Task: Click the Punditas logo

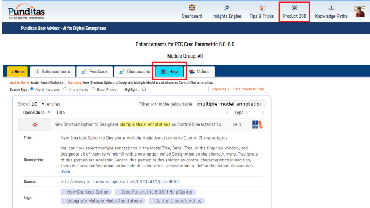Action: coord(27,12)
